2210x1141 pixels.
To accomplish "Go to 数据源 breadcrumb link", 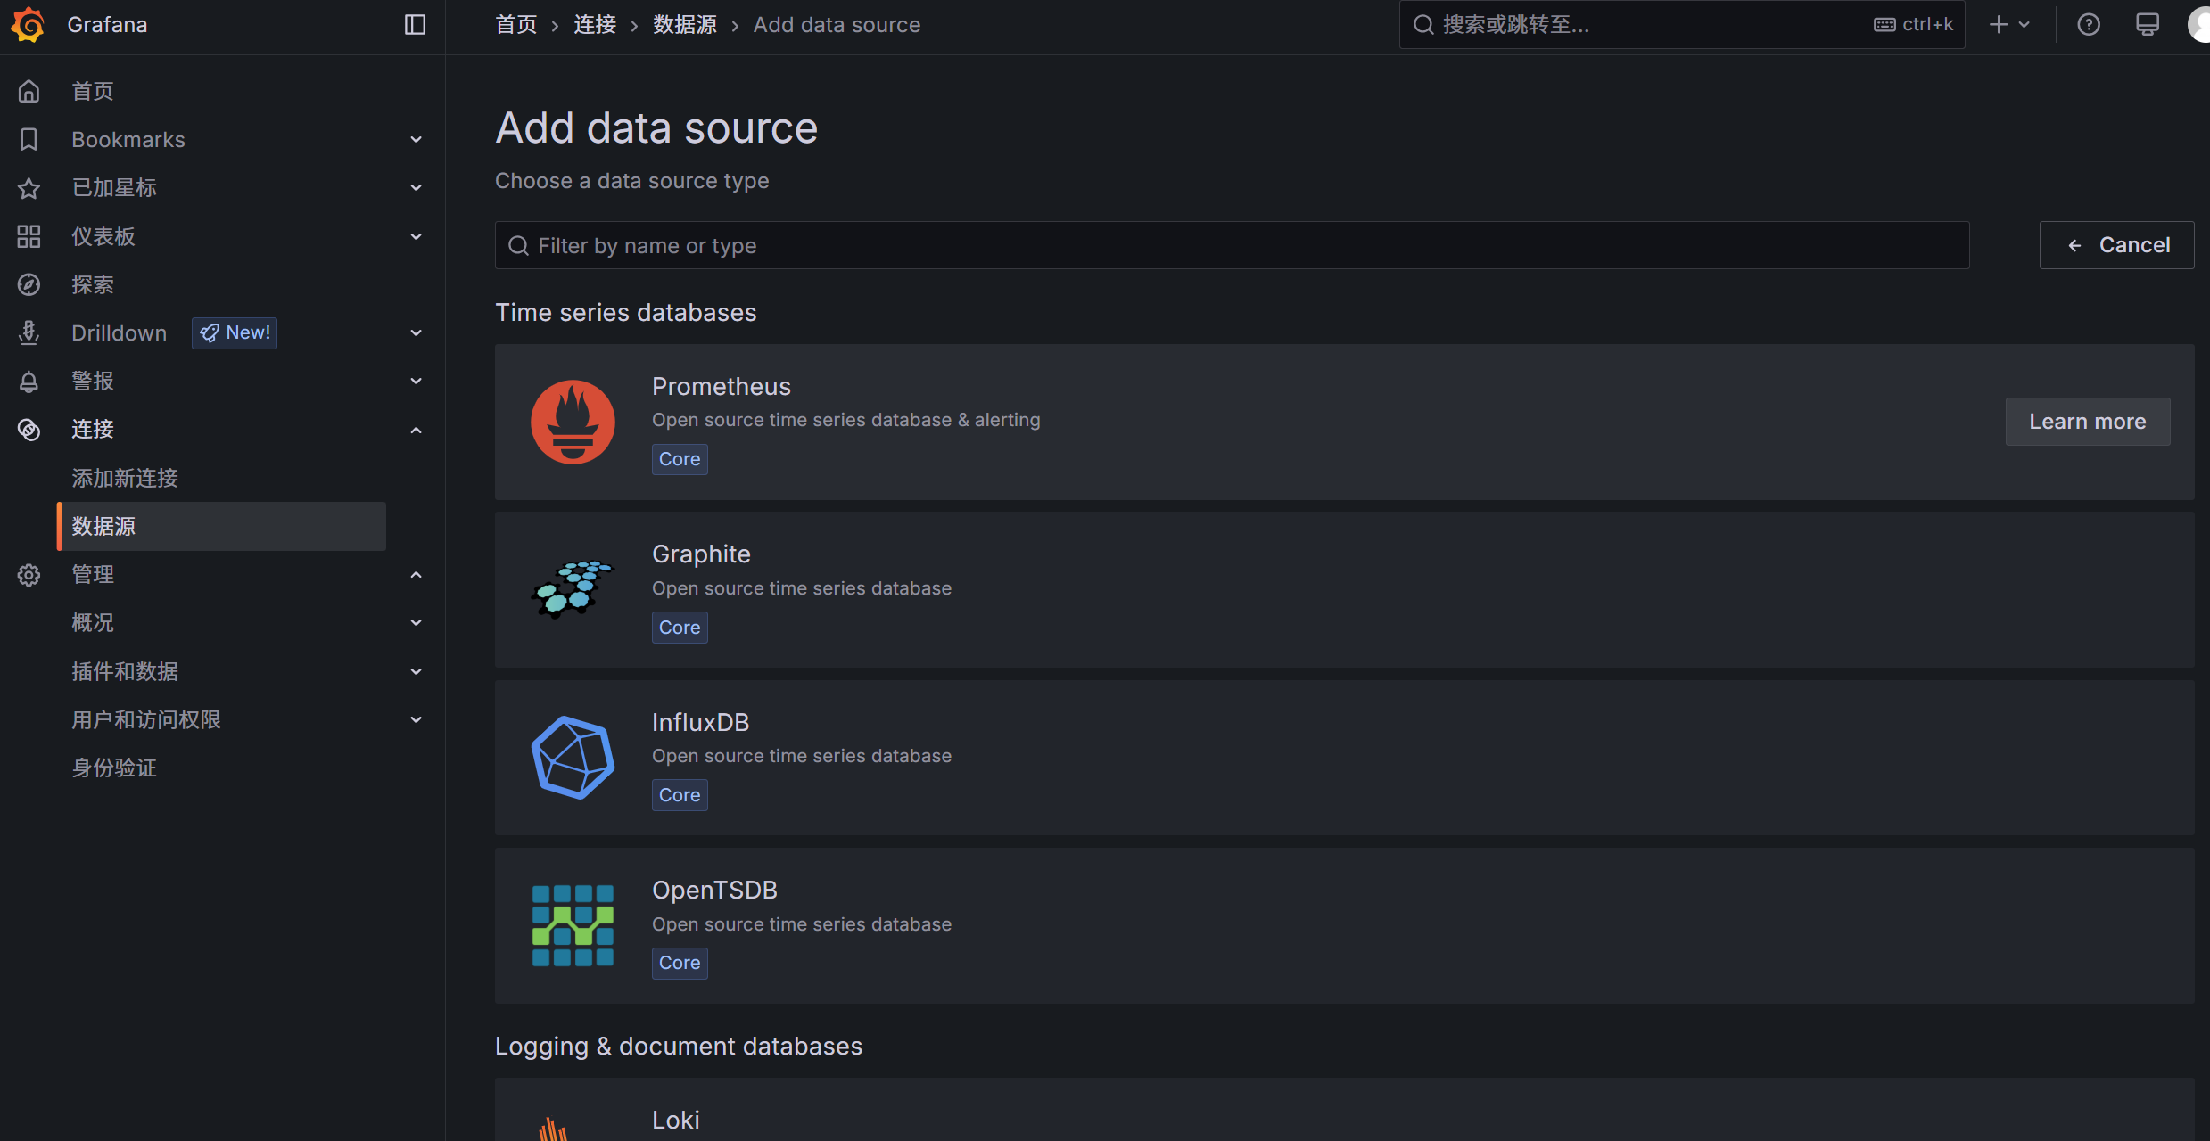I will coord(685,24).
